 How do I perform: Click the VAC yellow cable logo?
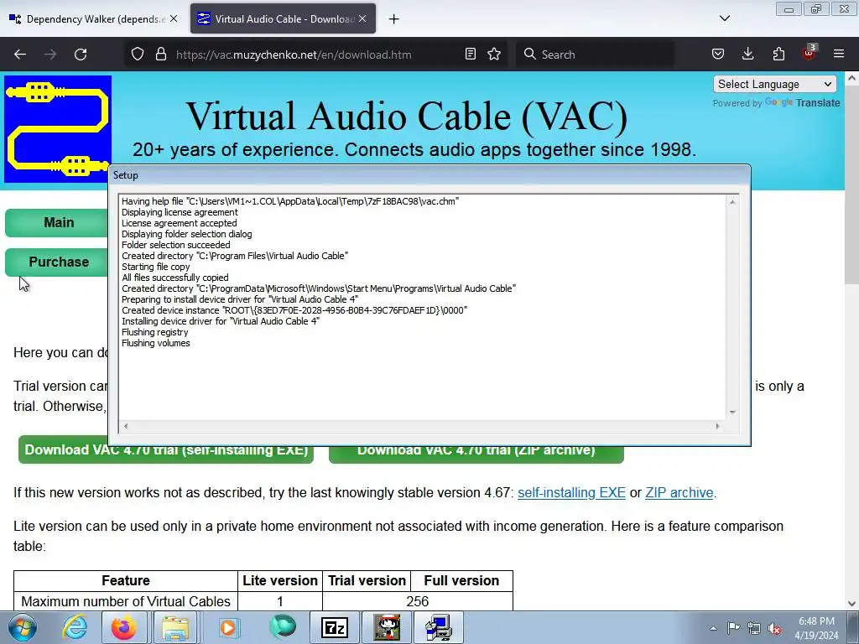pos(58,129)
